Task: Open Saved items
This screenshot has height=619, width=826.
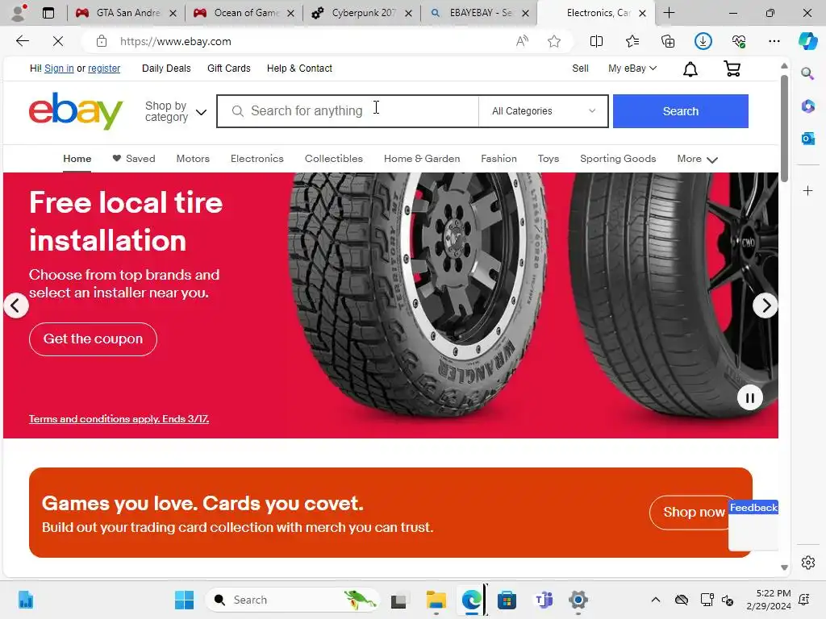Action: [134, 159]
